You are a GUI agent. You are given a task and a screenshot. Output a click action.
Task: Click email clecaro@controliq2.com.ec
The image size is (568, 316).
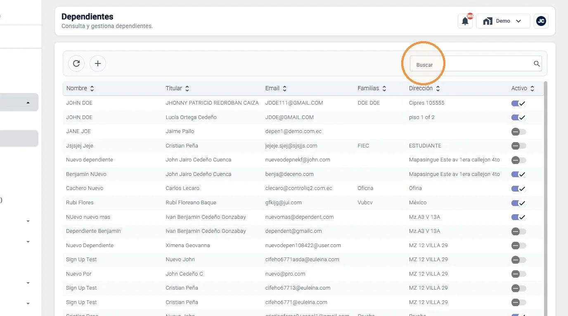click(x=299, y=188)
